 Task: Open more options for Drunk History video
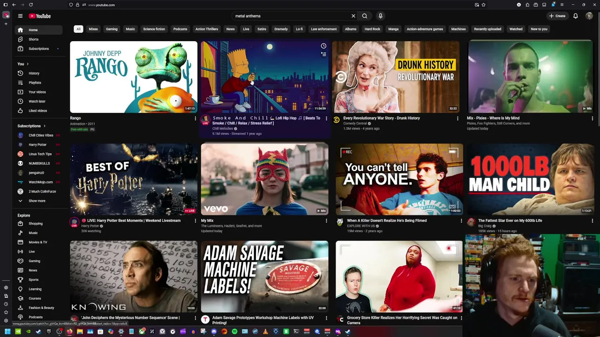(x=457, y=118)
